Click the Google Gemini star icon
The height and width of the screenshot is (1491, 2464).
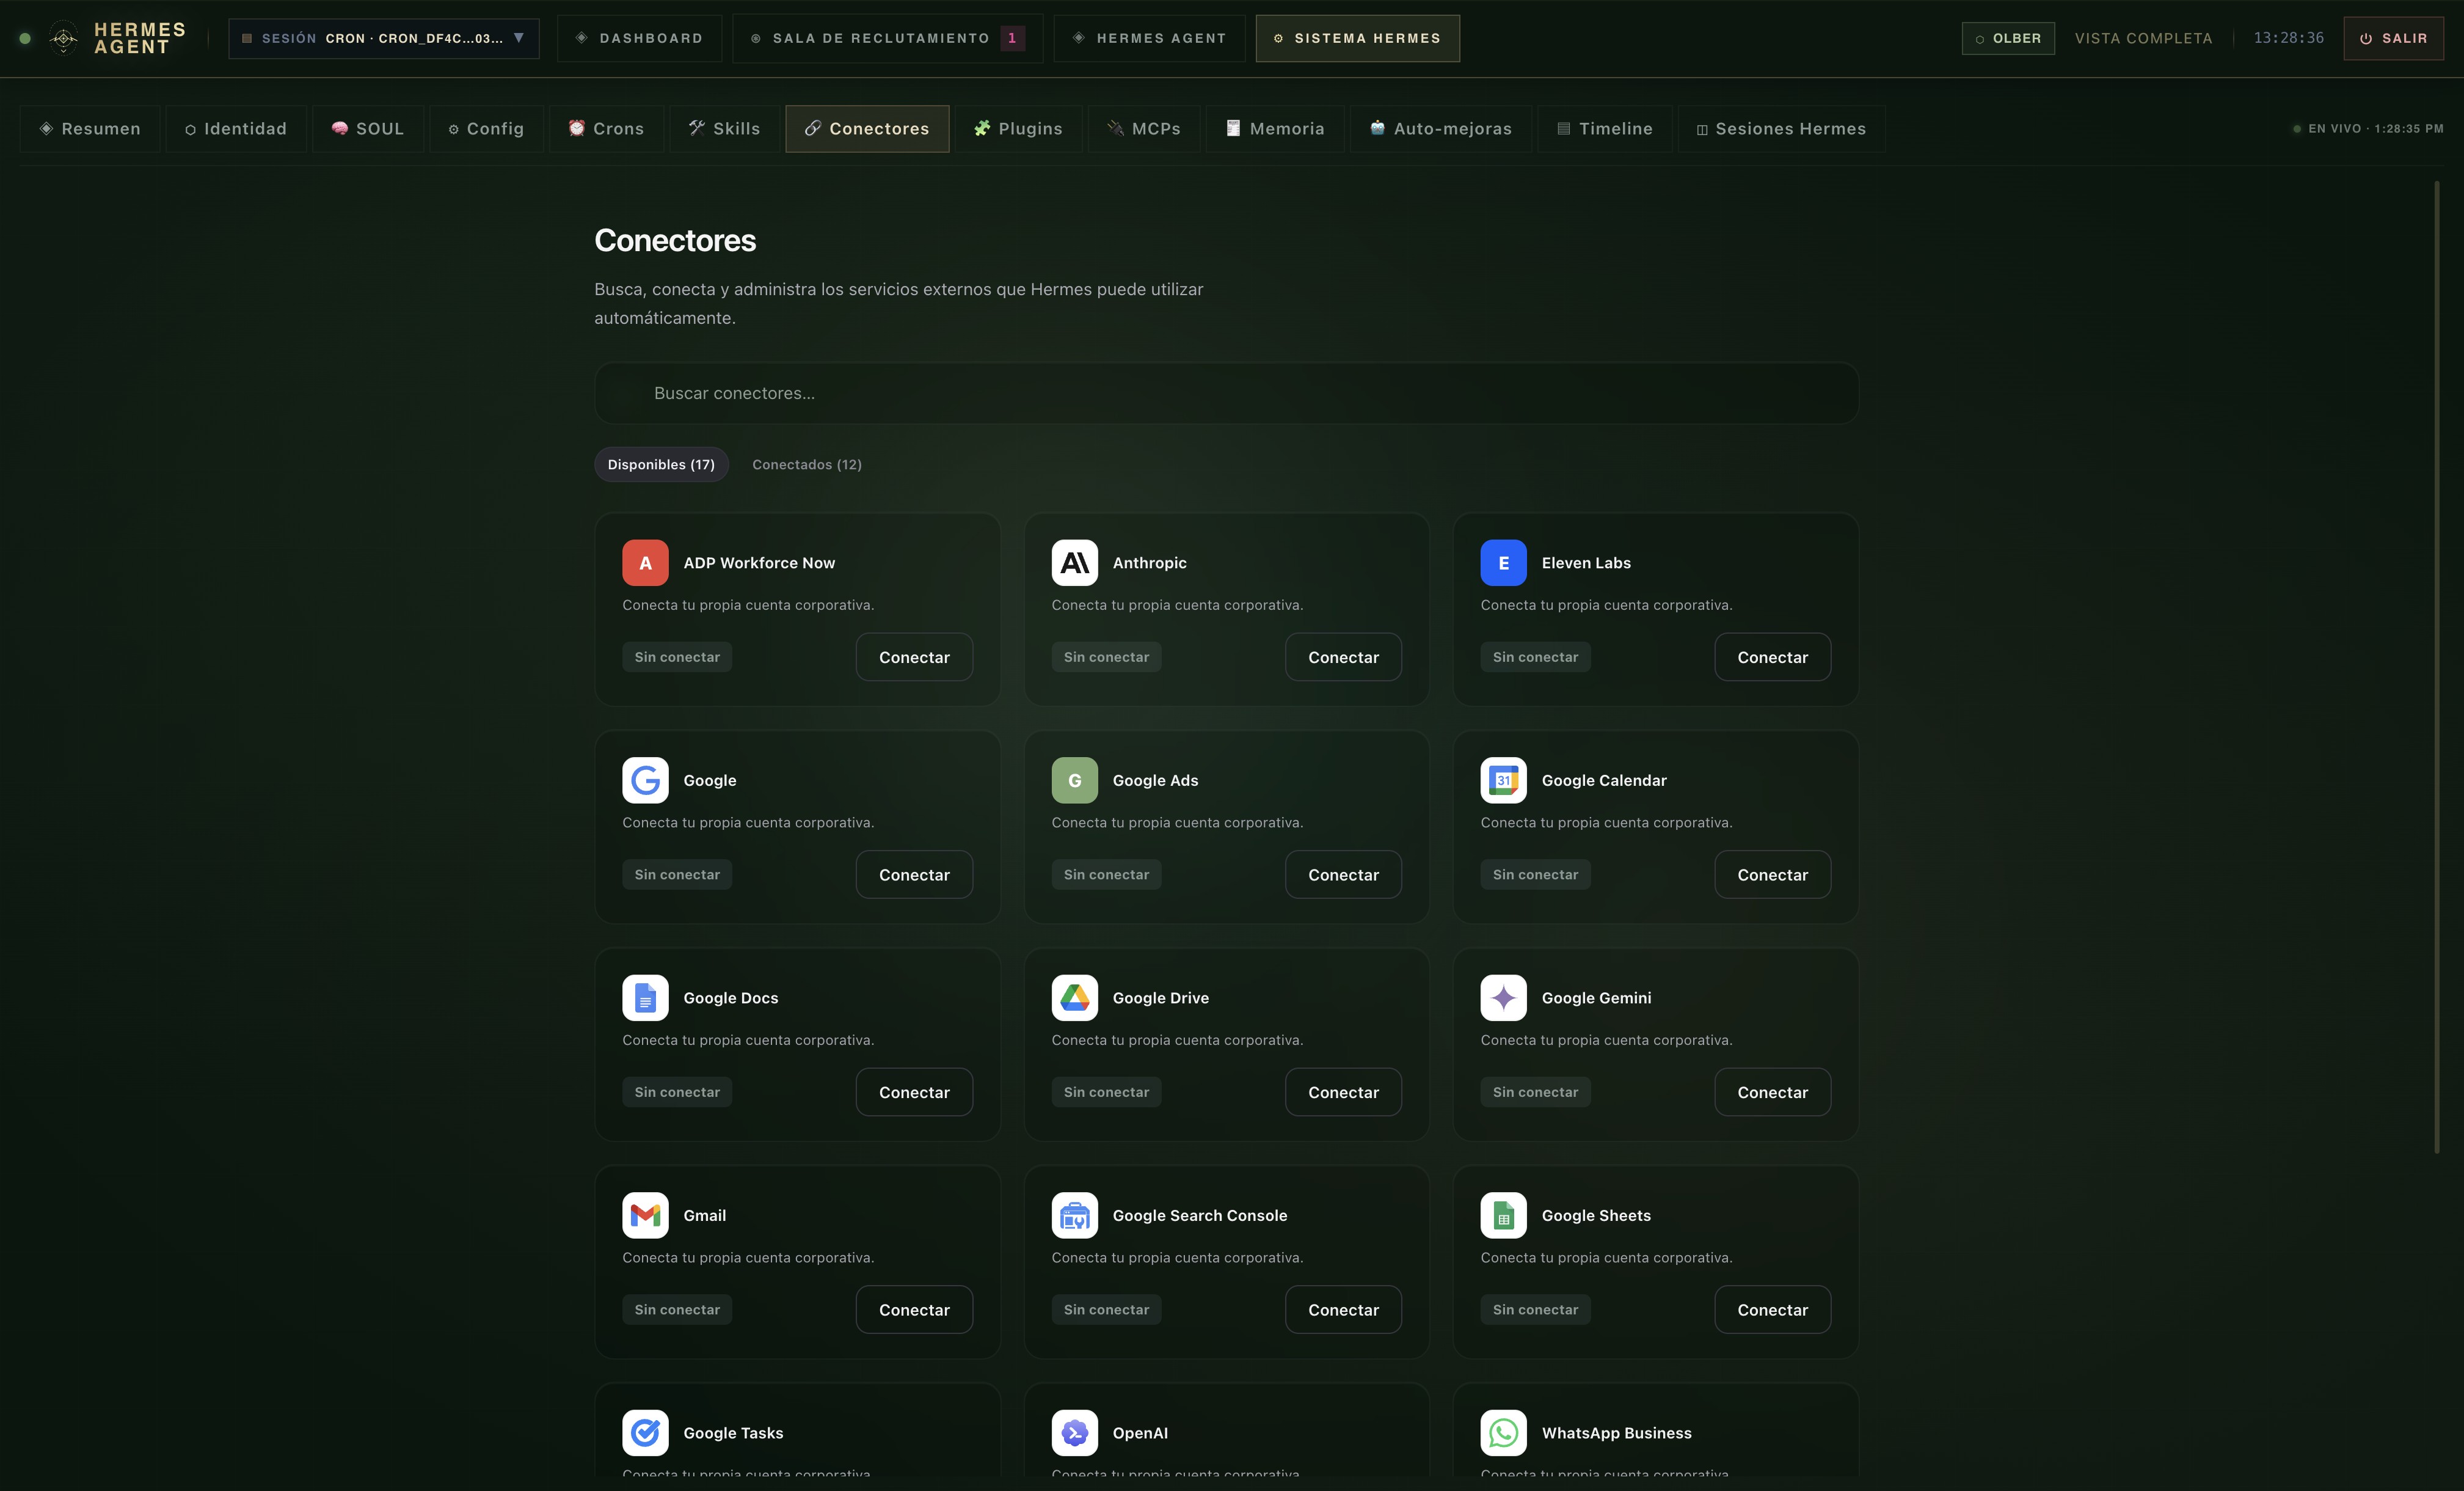(x=1503, y=998)
